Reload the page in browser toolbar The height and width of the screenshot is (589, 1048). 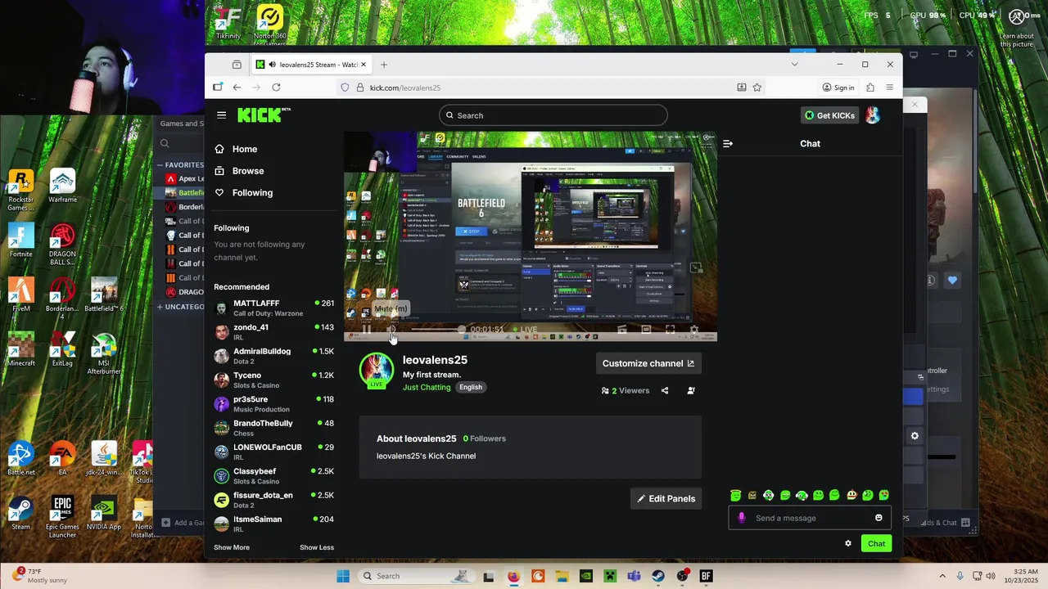(276, 88)
